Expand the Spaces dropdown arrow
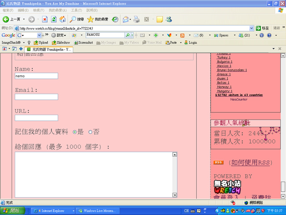This screenshot has height=215, width=286. (x=235, y=35)
